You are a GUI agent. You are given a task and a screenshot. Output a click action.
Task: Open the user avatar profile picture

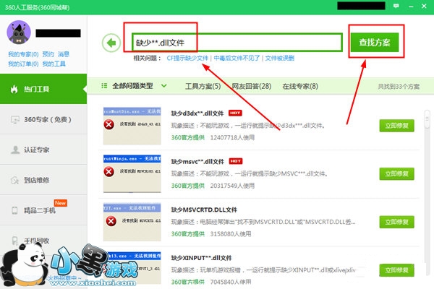(x=19, y=33)
